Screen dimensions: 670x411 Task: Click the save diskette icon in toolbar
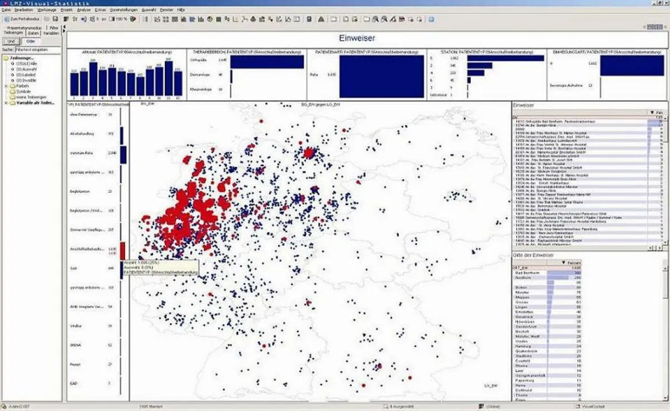[x=55, y=19]
